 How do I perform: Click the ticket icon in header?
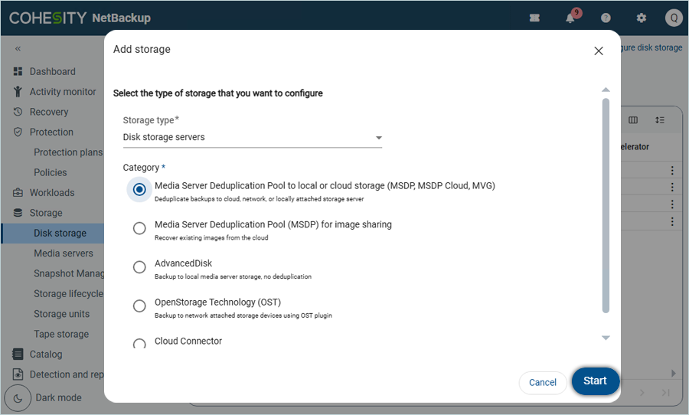535,18
